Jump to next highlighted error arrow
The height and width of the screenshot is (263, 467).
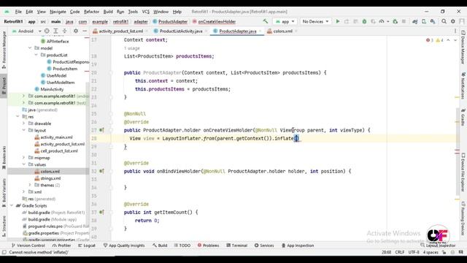tap(455, 40)
